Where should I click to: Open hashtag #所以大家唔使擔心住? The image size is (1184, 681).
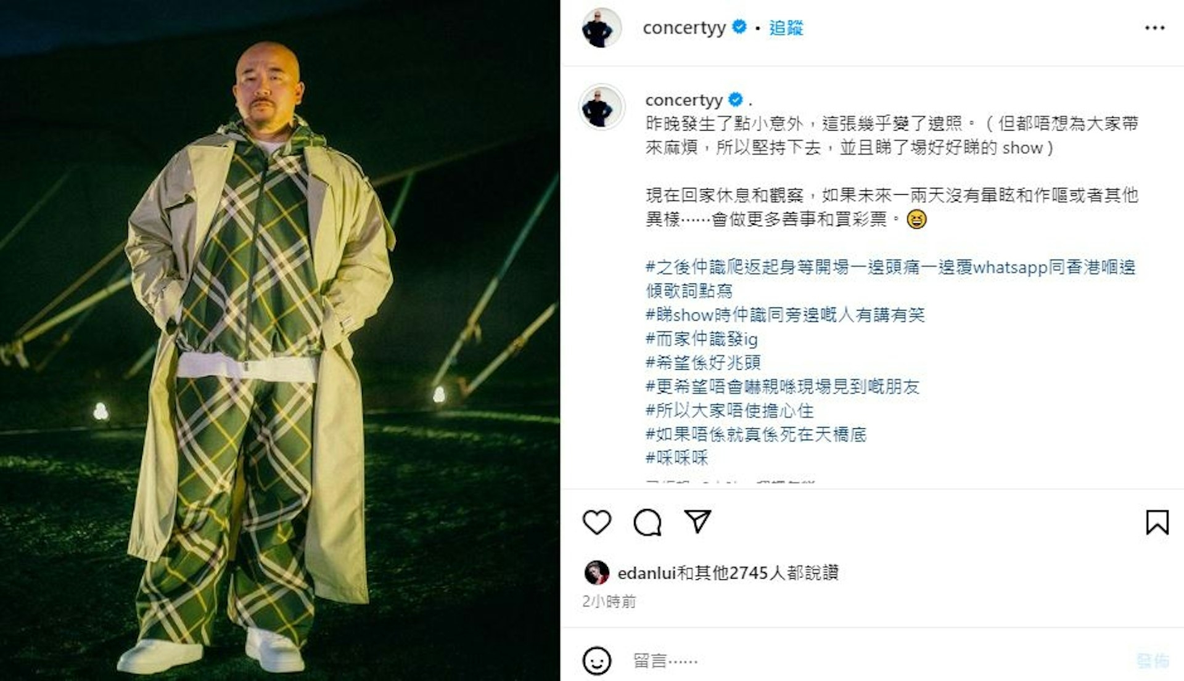click(x=730, y=410)
